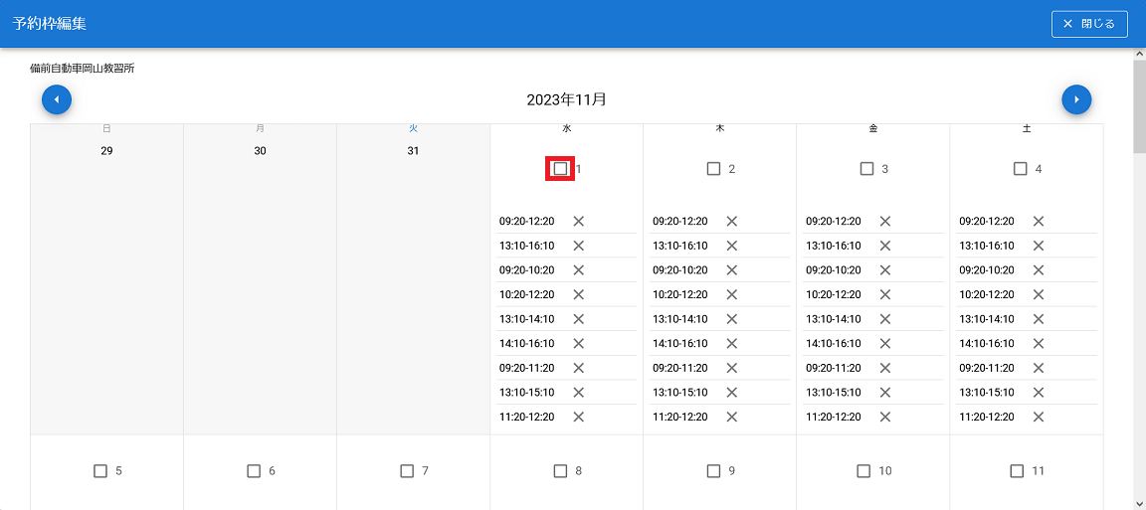
Task: Click the 閉じる button
Action: (1088, 24)
